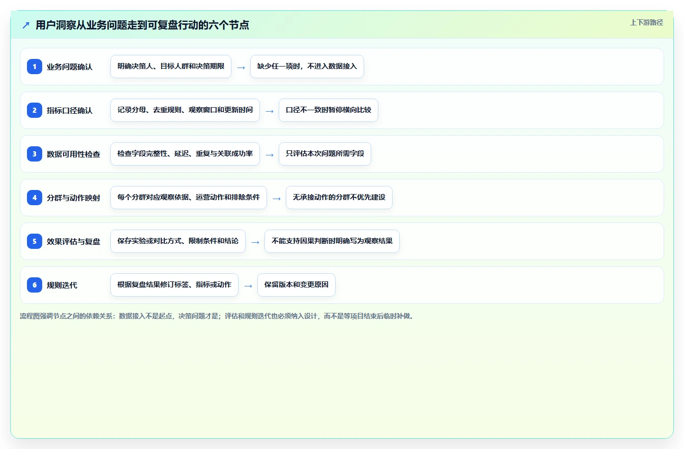Click the arrow in the 数据可用性检查 row
Viewport: 684px width, 449px height.
(270, 154)
